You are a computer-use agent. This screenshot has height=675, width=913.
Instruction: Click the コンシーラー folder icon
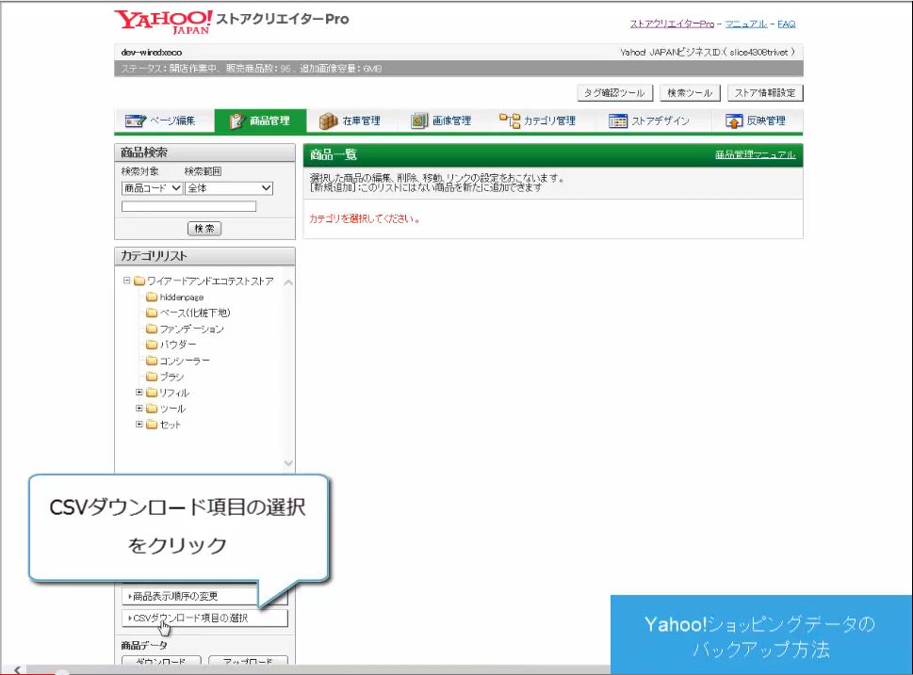pos(152,361)
